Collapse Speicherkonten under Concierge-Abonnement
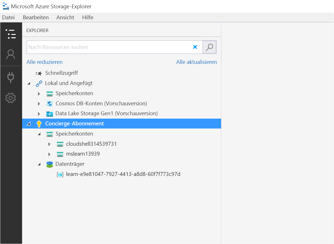334x244 pixels. point(39,134)
